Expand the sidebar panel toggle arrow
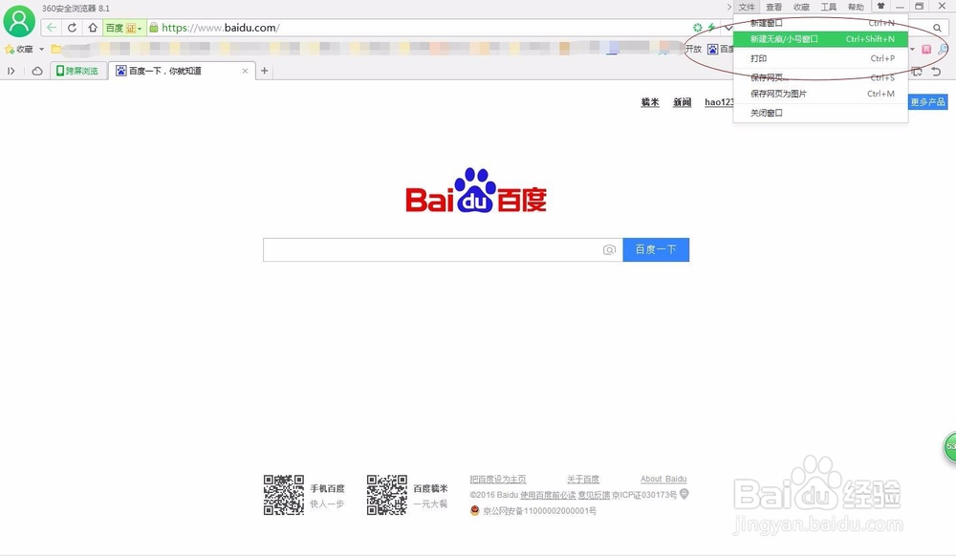Screen dimensions: 956x557 [x=11, y=70]
